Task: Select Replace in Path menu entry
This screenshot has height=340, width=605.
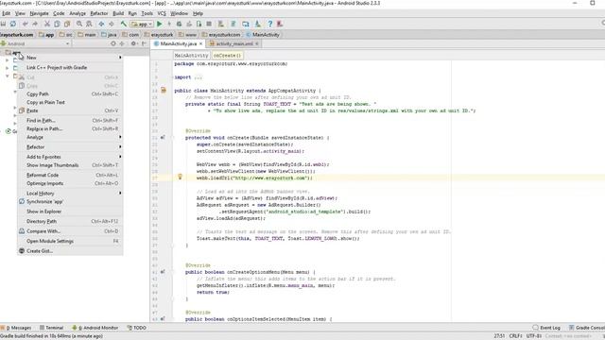Action: click(x=70, y=128)
